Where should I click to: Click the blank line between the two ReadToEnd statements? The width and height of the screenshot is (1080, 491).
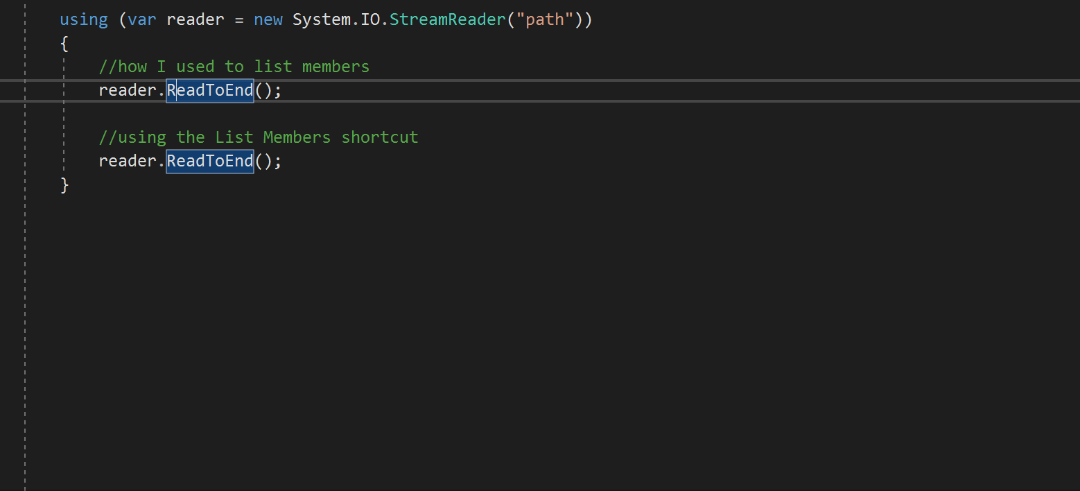pyautogui.click(x=277, y=114)
